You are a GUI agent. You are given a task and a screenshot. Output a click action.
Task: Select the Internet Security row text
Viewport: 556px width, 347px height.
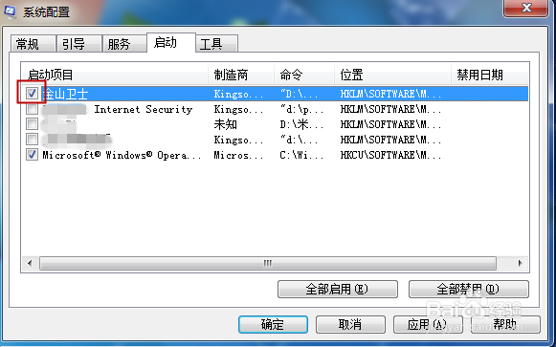tap(144, 109)
